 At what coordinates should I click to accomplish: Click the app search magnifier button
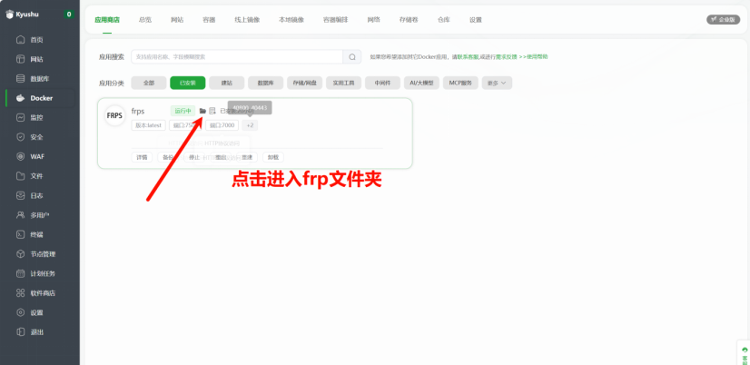(352, 57)
